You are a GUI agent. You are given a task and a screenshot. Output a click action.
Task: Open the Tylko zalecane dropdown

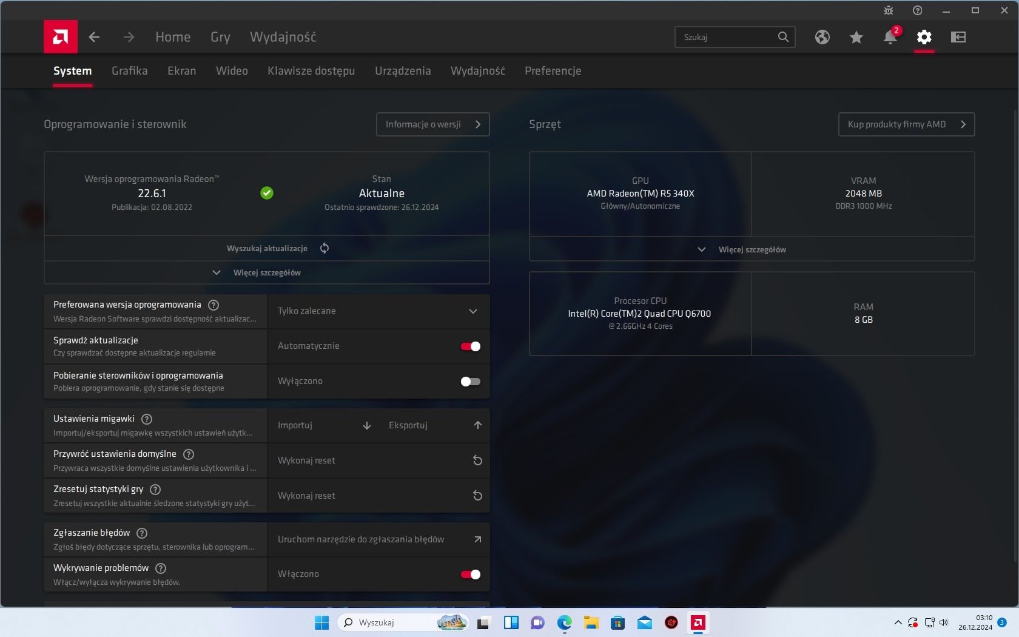[x=378, y=311]
